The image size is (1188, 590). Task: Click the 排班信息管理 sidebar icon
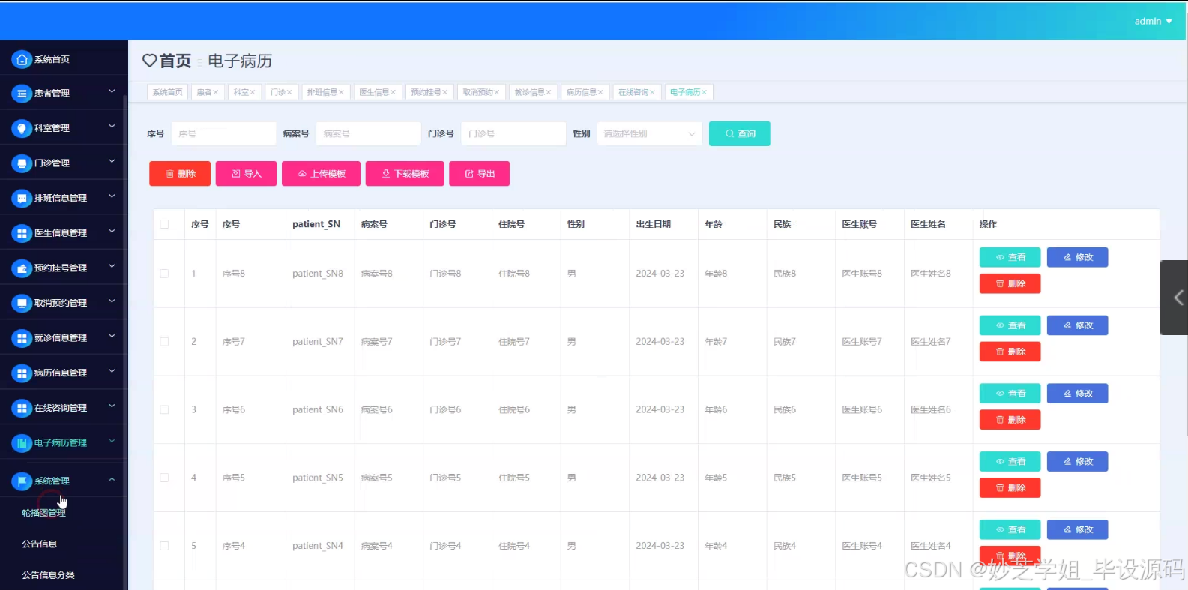pyautogui.click(x=22, y=199)
